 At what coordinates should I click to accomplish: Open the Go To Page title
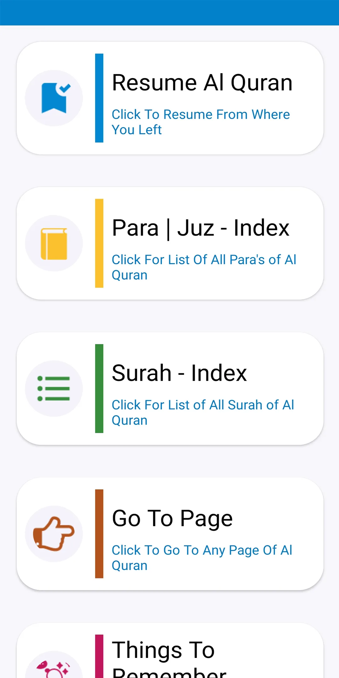[x=172, y=519]
